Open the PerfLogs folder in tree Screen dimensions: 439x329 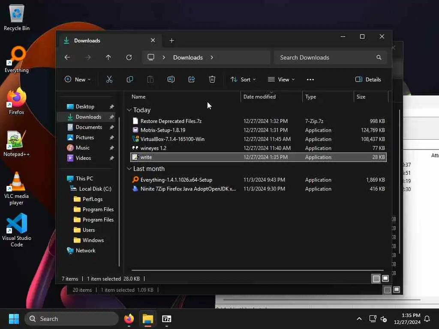[93, 199]
